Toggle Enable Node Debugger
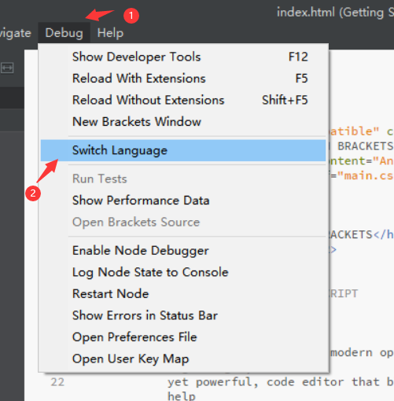394x401 pixels. (183, 251)
